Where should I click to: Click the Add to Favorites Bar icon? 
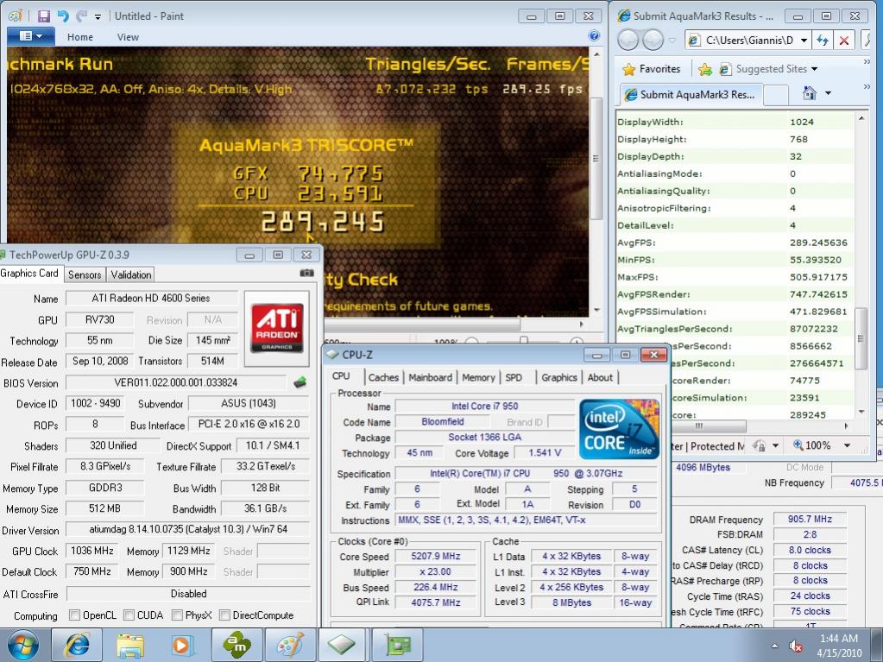coord(704,69)
